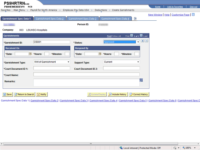Click the copy URL icon beside Customize Page
200x150 pixels.
pyautogui.click(x=193, y=15)
